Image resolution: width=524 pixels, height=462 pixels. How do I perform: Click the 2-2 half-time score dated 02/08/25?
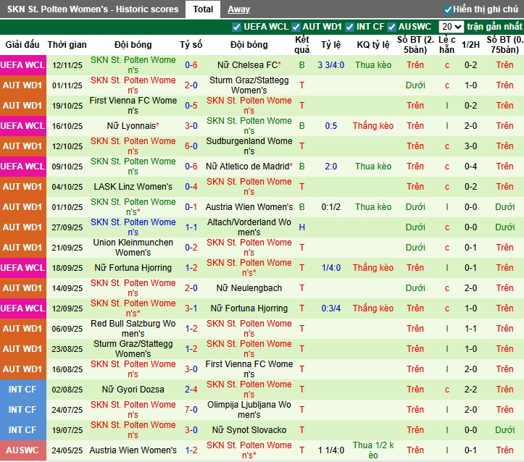tap(470, 390)
